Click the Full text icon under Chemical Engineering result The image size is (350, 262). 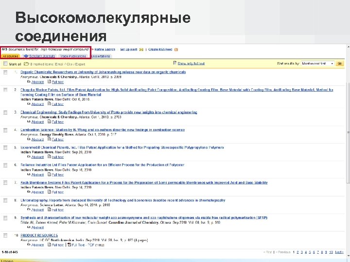(49, 122)
